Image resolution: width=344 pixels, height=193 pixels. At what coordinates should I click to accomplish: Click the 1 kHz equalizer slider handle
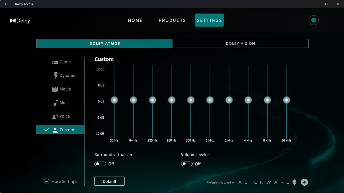tap(210, 100)
